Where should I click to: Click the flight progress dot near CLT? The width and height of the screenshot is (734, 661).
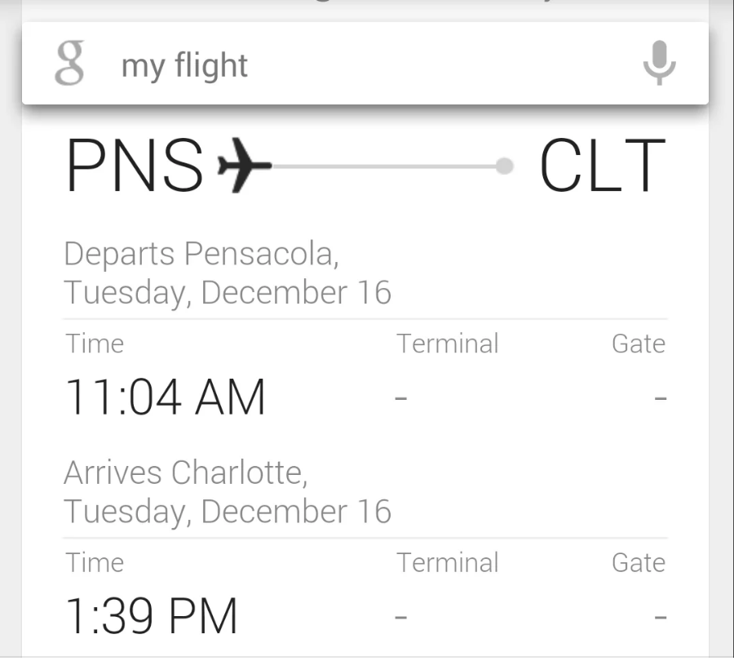point(505,166)
